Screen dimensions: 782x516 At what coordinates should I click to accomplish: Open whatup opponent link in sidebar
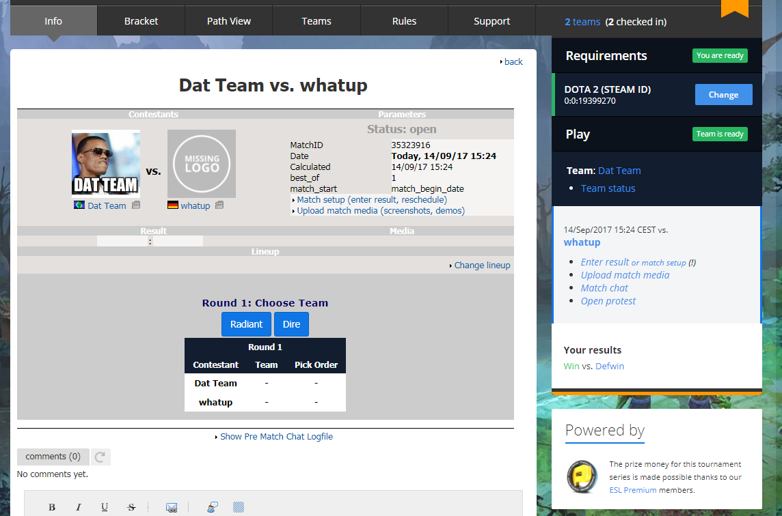(x=582, y=242)
